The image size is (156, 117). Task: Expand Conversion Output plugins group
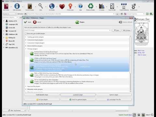click(26, 43)
